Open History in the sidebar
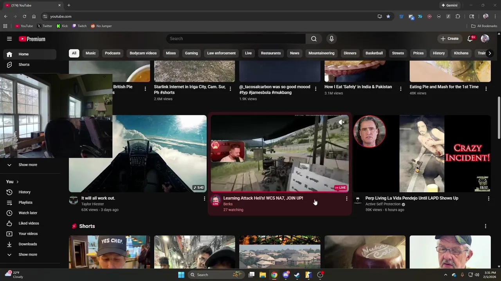The image size is (501, 281). pyautogui.click(x=30, y=192)
